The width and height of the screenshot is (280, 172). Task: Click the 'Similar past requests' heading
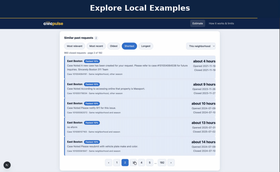tap(79, 38)
